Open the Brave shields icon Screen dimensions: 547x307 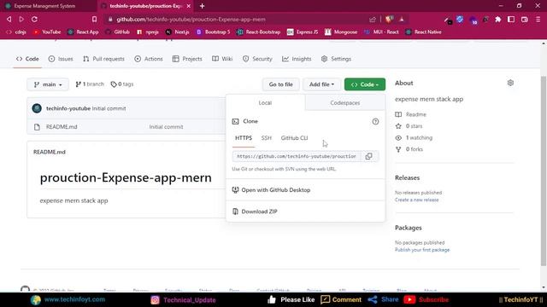pos(389,20)
